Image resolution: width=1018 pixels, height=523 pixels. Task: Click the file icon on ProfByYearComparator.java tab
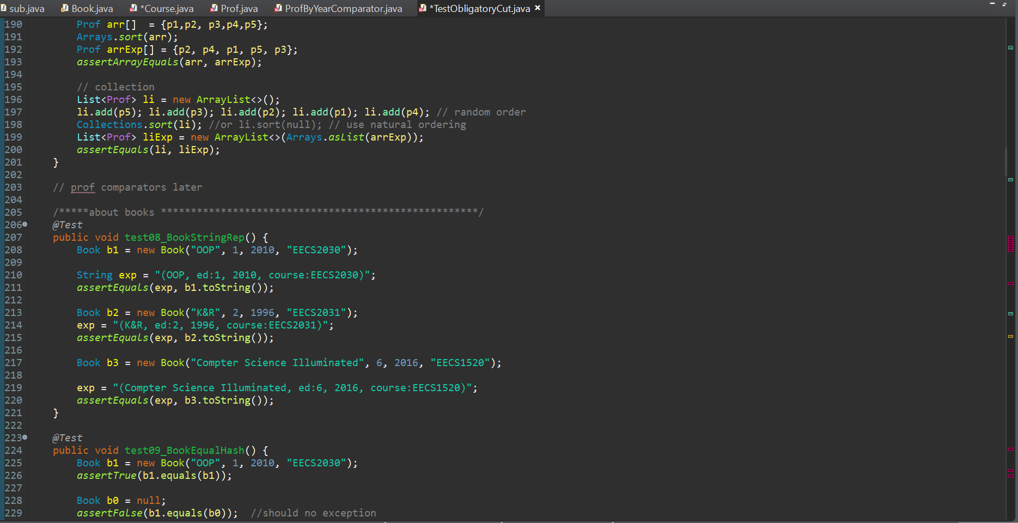coord(278,8)
